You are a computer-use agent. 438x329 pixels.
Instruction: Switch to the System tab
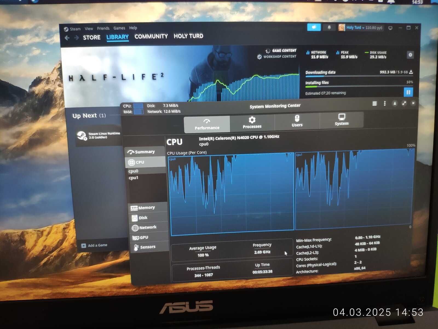pos(342,120)
